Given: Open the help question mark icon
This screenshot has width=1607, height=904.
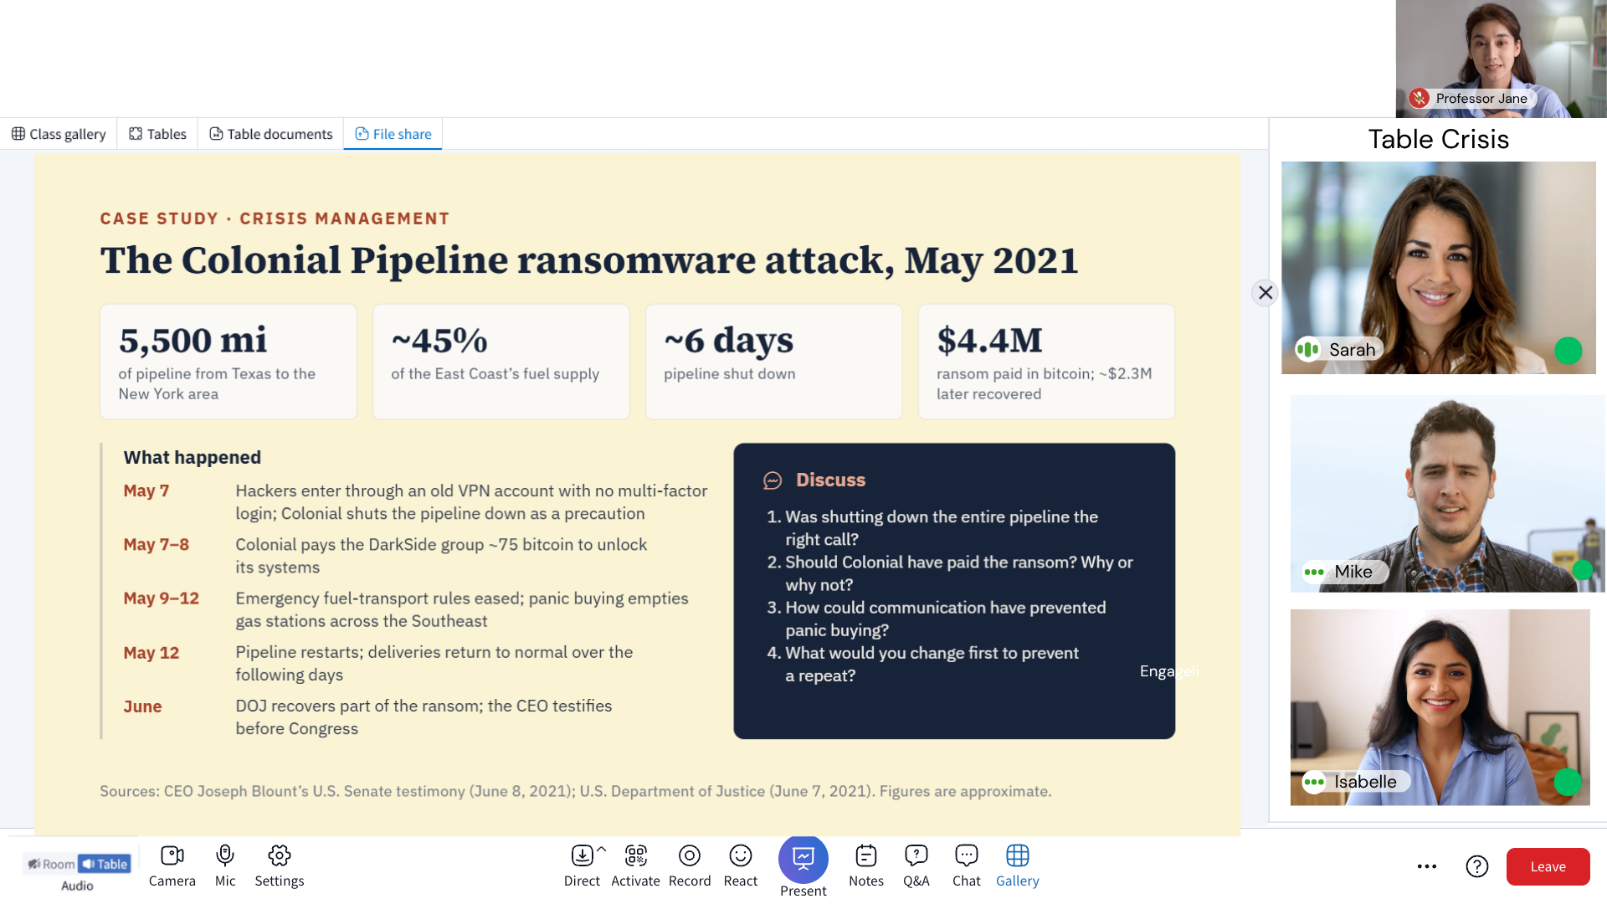Looking at the screenshot, I should [x=1477, y=866].
